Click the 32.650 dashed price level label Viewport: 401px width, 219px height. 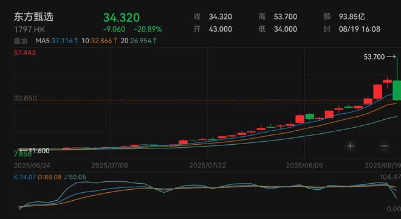[x=25, y=98]
